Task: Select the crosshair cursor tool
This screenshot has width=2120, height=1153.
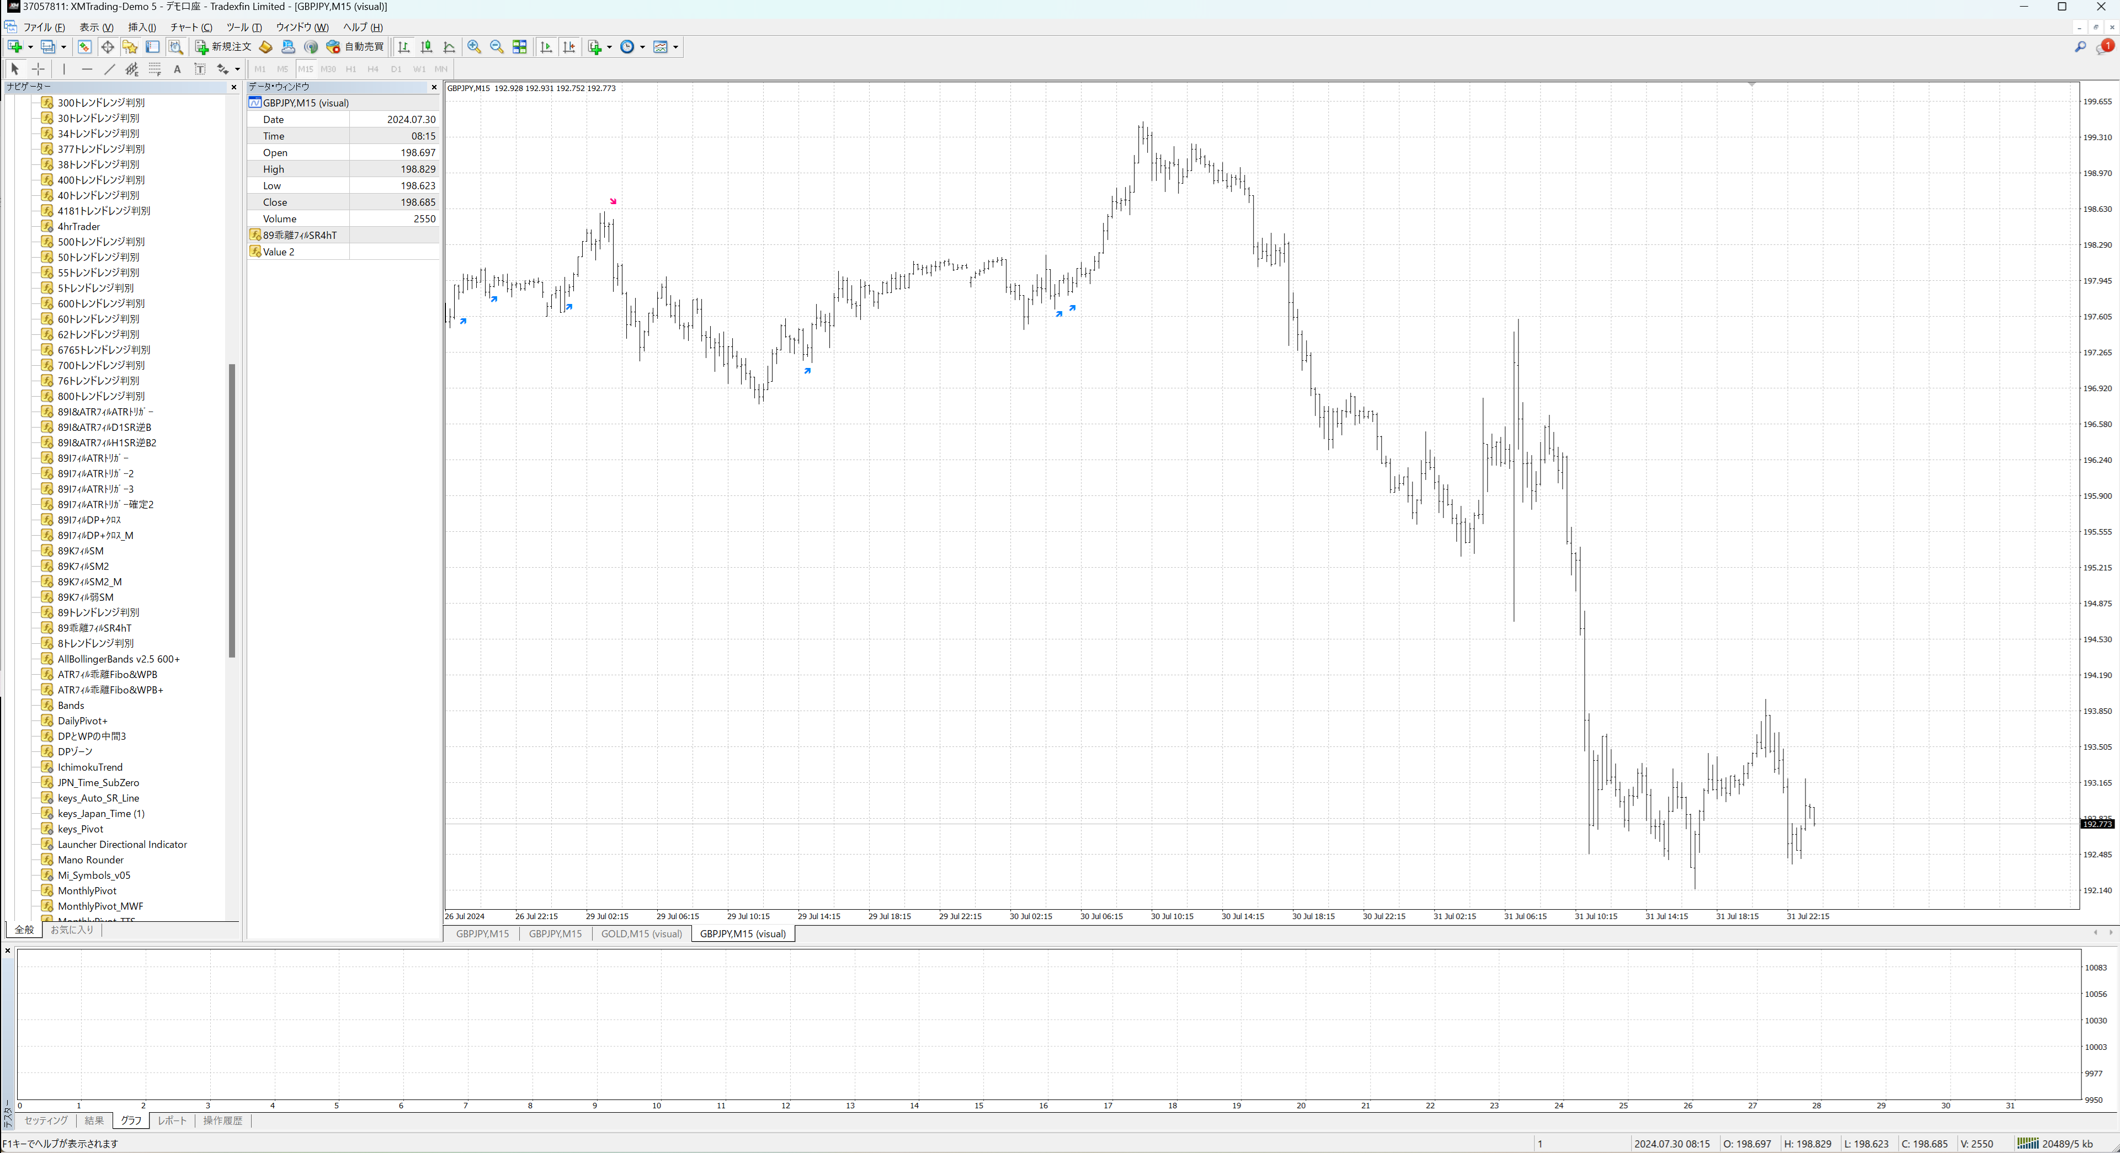Action: 38,69
